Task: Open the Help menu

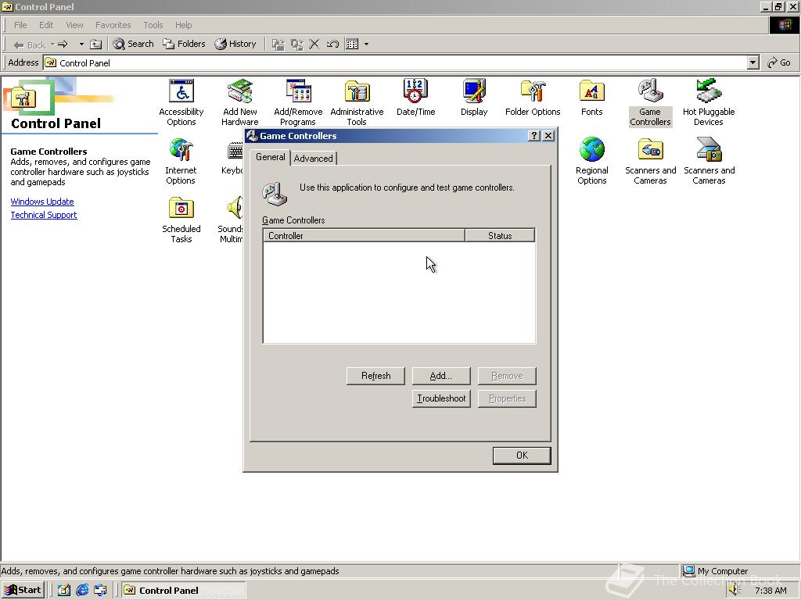Action: (183, 25)
